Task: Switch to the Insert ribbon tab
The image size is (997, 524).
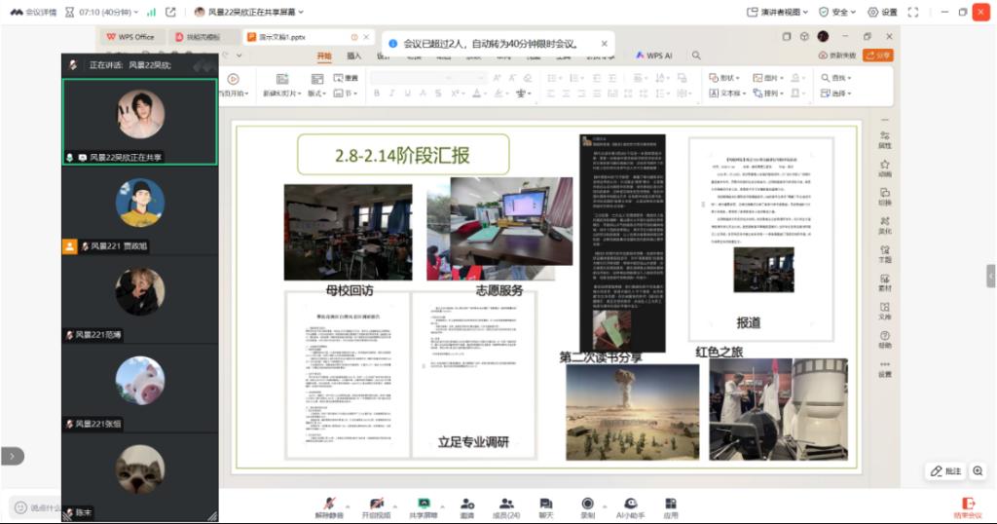Action: tap(354, 56)
